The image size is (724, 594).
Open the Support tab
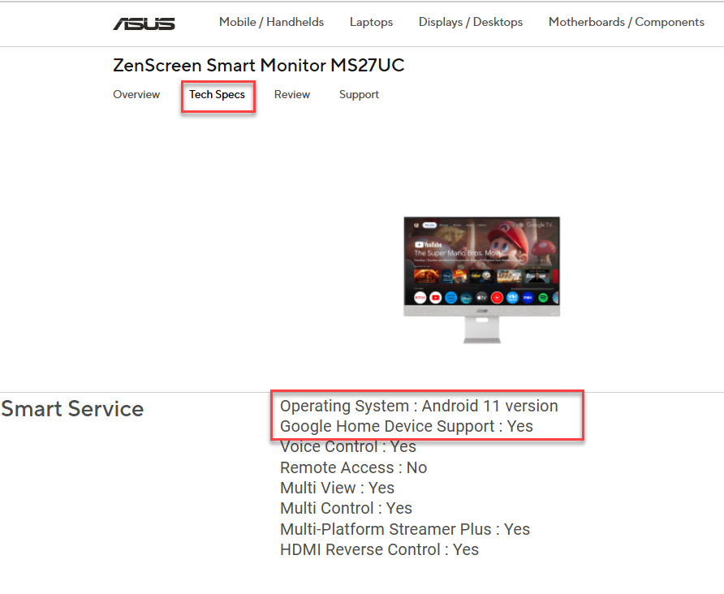359,95
